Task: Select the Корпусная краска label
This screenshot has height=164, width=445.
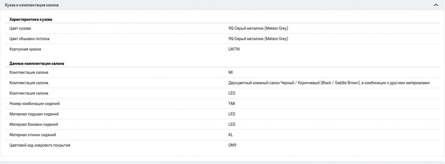Action: pyautogui.click(x=25, y=49)
